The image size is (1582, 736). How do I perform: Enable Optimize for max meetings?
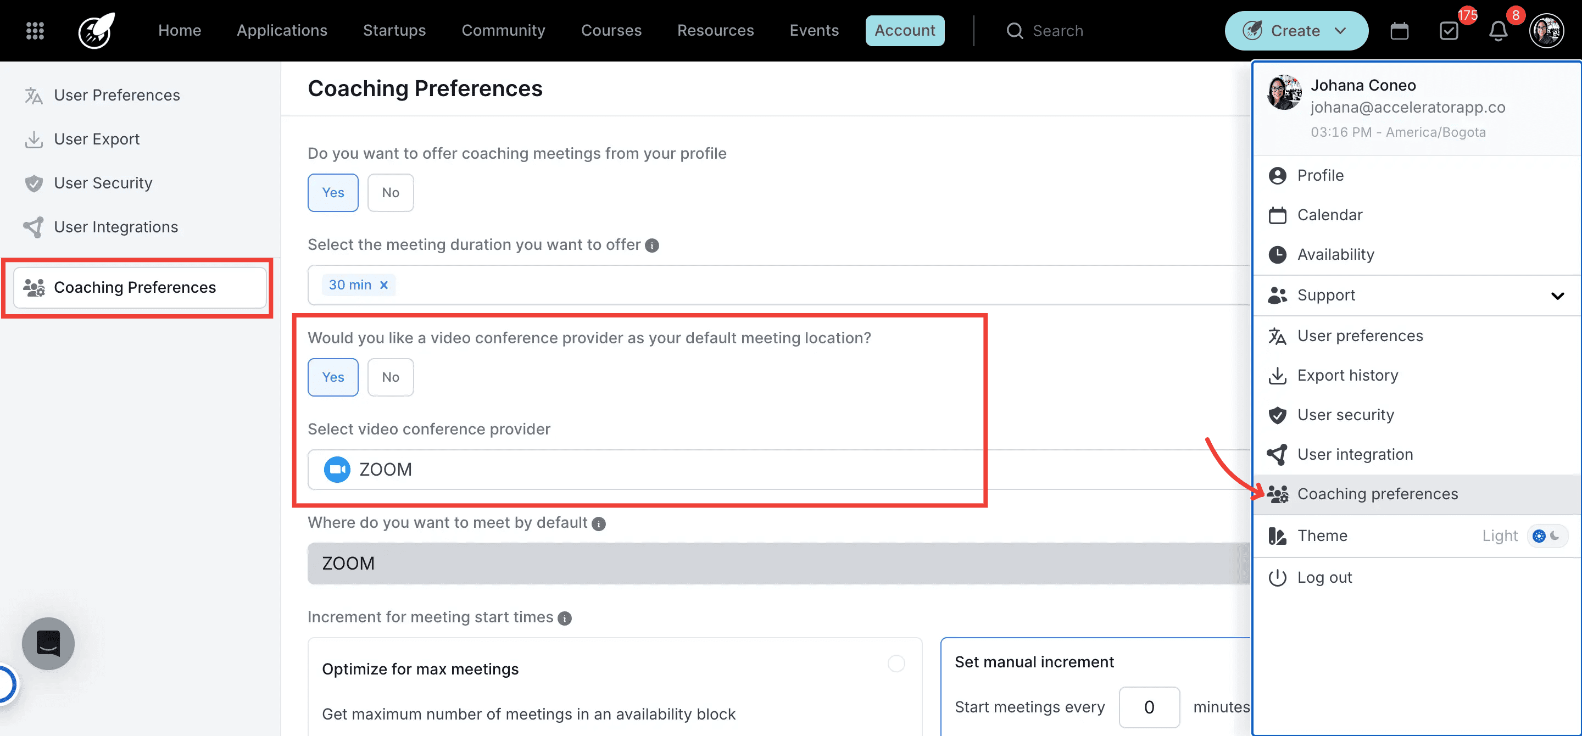pos(896,663)
